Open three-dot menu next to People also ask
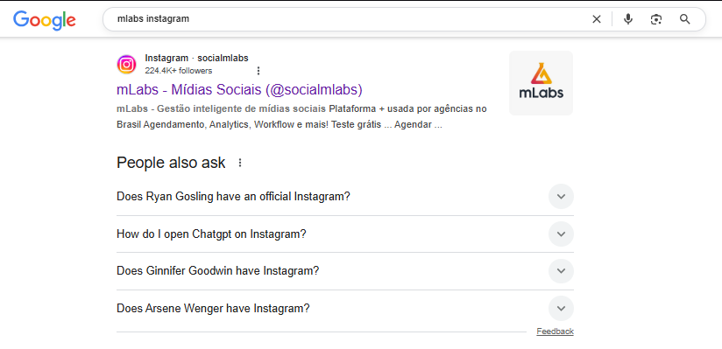Image resolution: width=722 pixels, height=349 pixels. (239, 163)
